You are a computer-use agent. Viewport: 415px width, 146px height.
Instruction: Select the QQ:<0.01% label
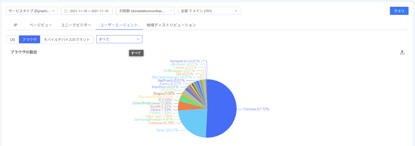pyautogui.click(x=184, y=74)
